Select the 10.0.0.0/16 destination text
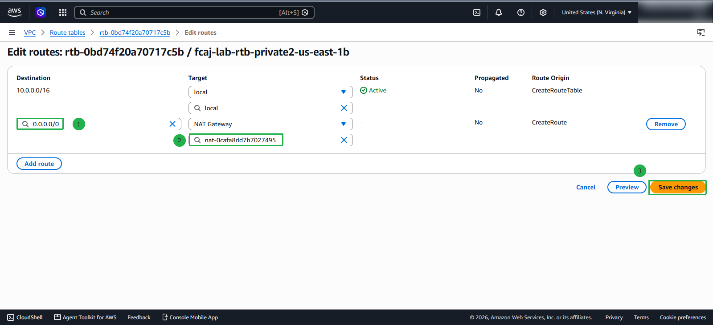This screenshot has width=713, height=325. (x=33, y=90)
